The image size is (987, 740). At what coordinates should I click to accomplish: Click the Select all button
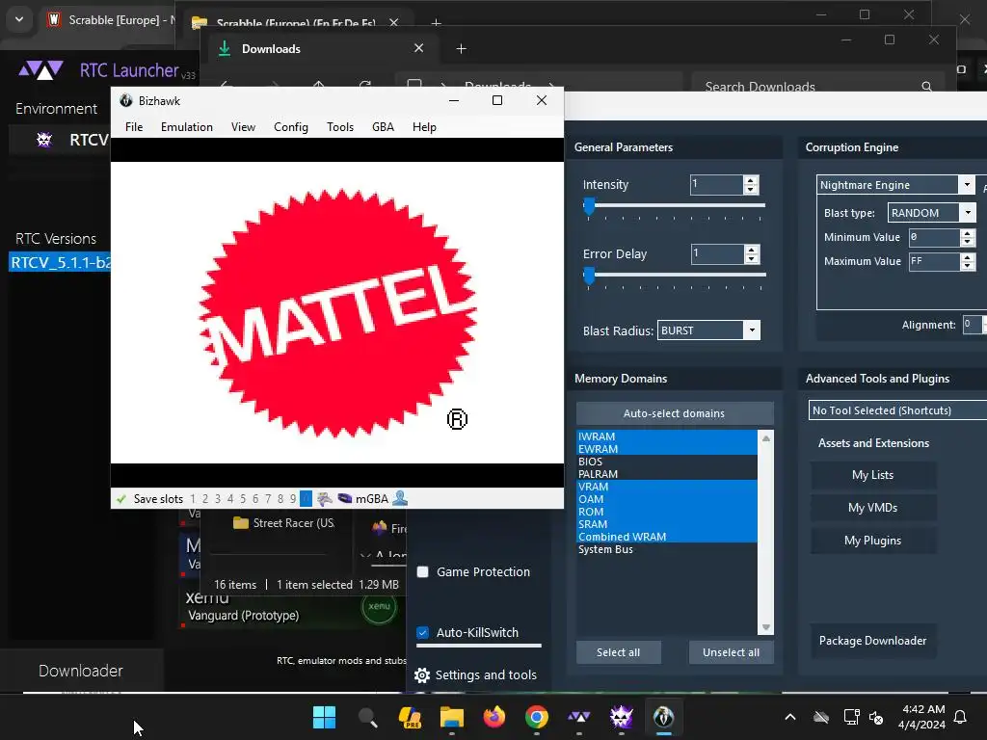tap(619, 652)
